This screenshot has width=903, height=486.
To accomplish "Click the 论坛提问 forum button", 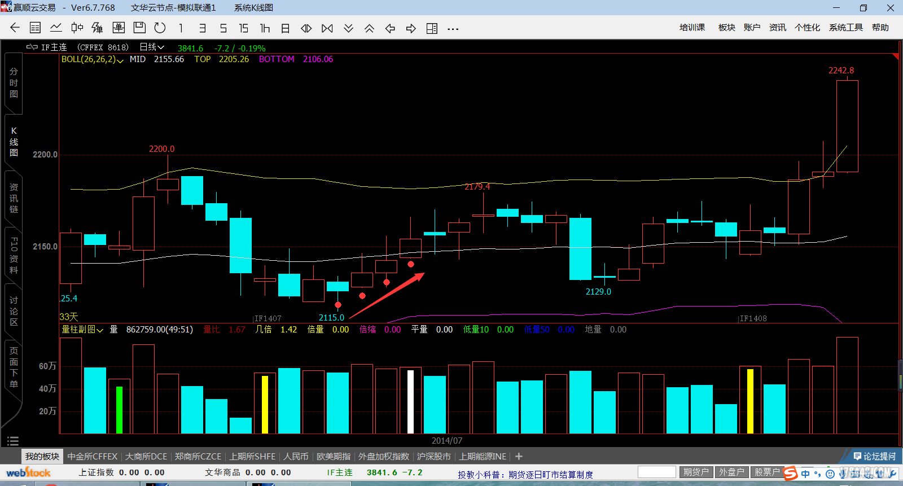I will pyautogui.click(x=874, y=456).
